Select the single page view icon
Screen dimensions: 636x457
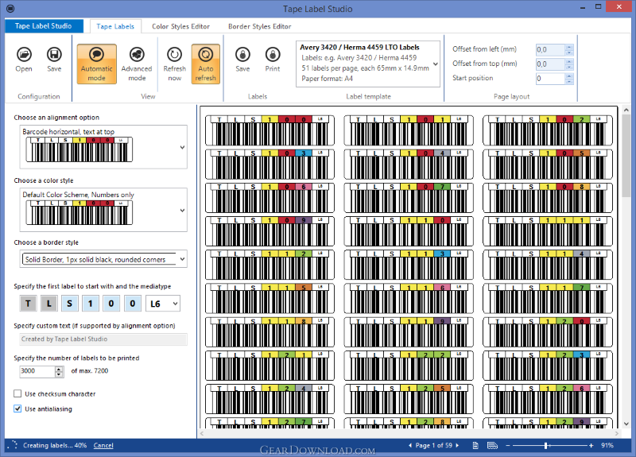coord(475,446)
